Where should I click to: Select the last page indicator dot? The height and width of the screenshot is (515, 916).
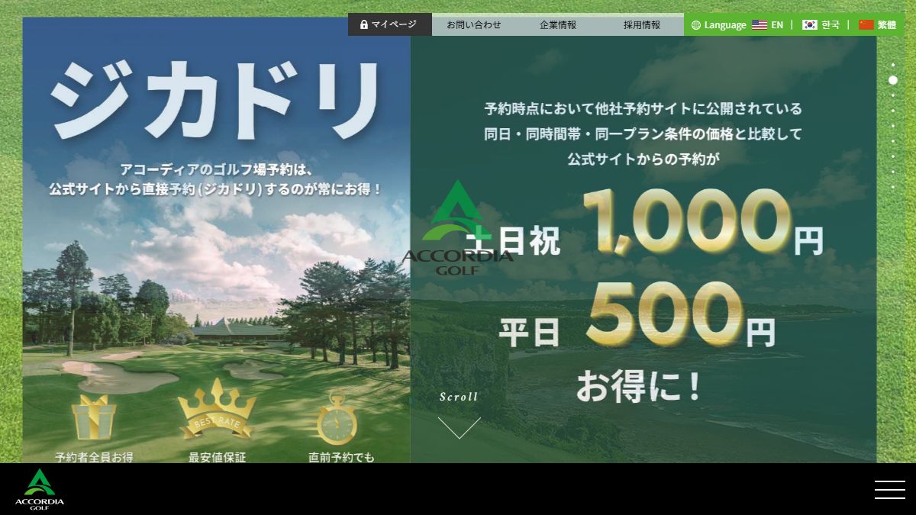click(x=893, y=187)
